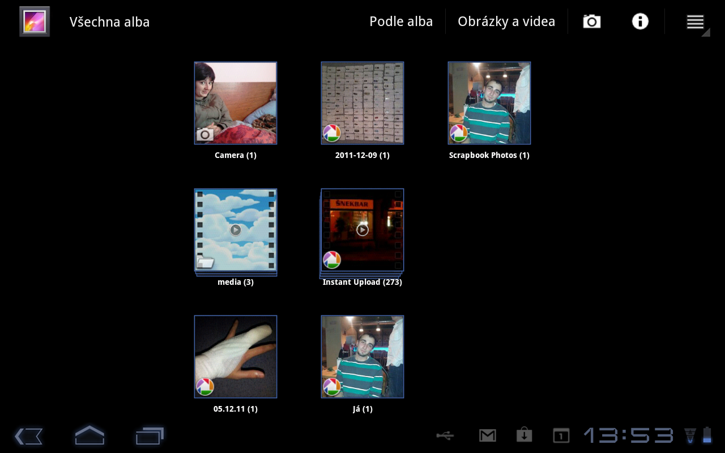Open the Instant Upload (273) album

tap(362, 230)
